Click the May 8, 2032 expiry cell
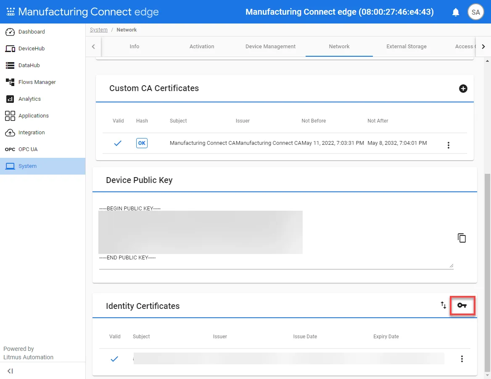The image size is (491, 379). pyautogui.click(x=397, y=143)
